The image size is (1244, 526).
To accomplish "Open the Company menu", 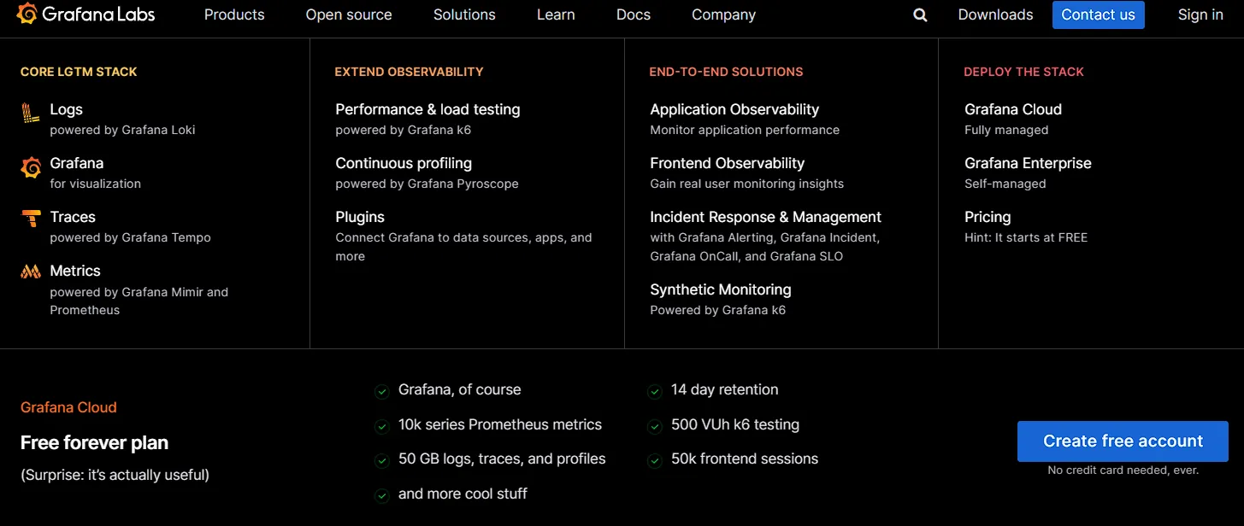I will pos(723,15).
